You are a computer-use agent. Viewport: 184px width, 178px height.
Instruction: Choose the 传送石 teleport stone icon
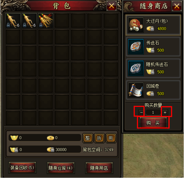pos(136,47)
